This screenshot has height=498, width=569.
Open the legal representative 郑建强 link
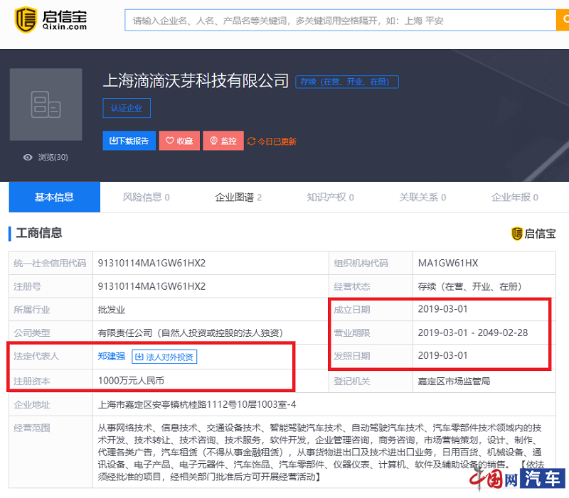pyautogui.click(x=112, y=357)
